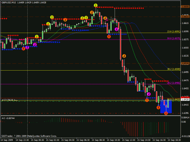Click the 1.6615 price axis label
Image resolution: width=190 pixels, height=142 pixels.
[185, 23]
